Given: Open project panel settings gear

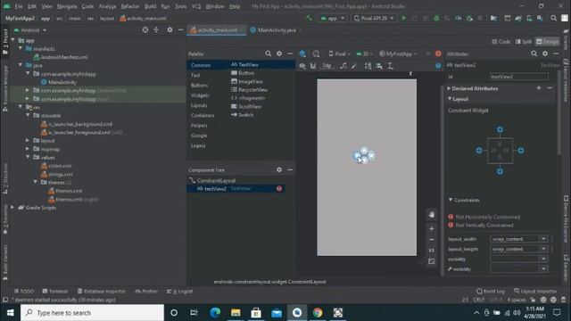Looking at the screenshot, I should tap(170, 29).
